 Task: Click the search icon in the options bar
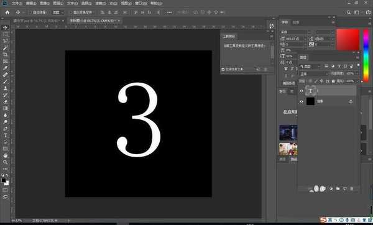pyautogui.click(x=349, y=12)
